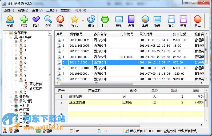Image resolution: width=212 pixels, height=136 pixels.
Task: Click the 标记 star icon
Action: tap(74, 21)
